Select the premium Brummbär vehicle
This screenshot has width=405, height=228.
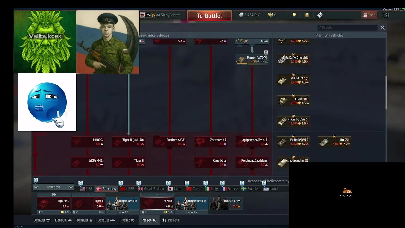(x=293, y=101)
